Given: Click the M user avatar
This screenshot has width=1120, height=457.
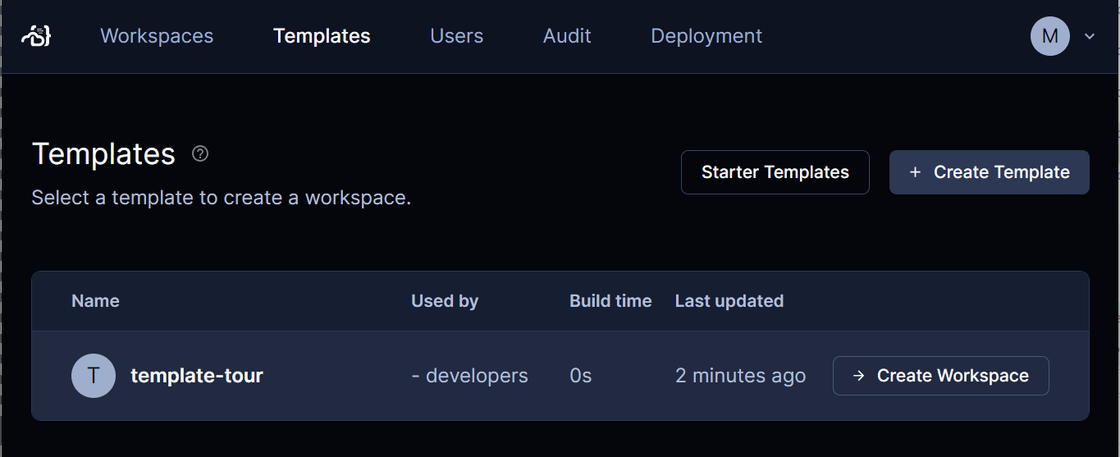Looking at the screenshot, I should (1050, 36).
